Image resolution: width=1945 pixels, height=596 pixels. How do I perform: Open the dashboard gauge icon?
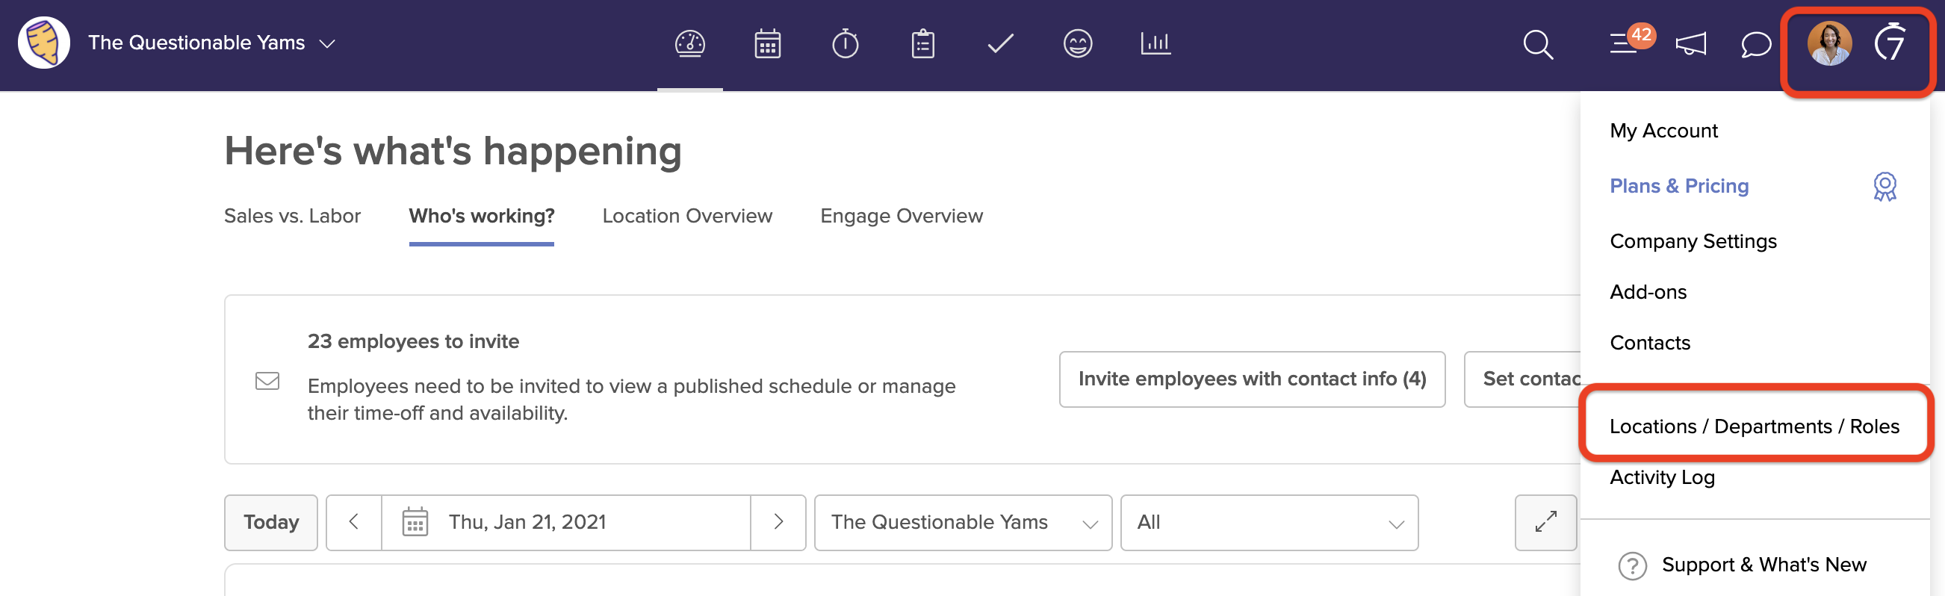(689, 44)
